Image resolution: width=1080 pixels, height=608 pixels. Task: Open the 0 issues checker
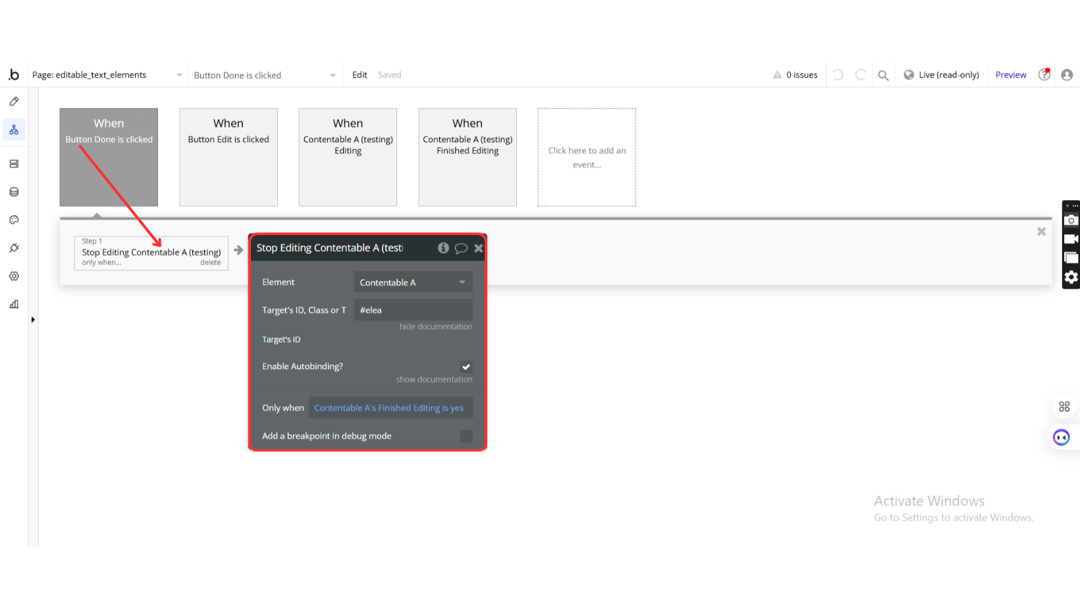796,75
